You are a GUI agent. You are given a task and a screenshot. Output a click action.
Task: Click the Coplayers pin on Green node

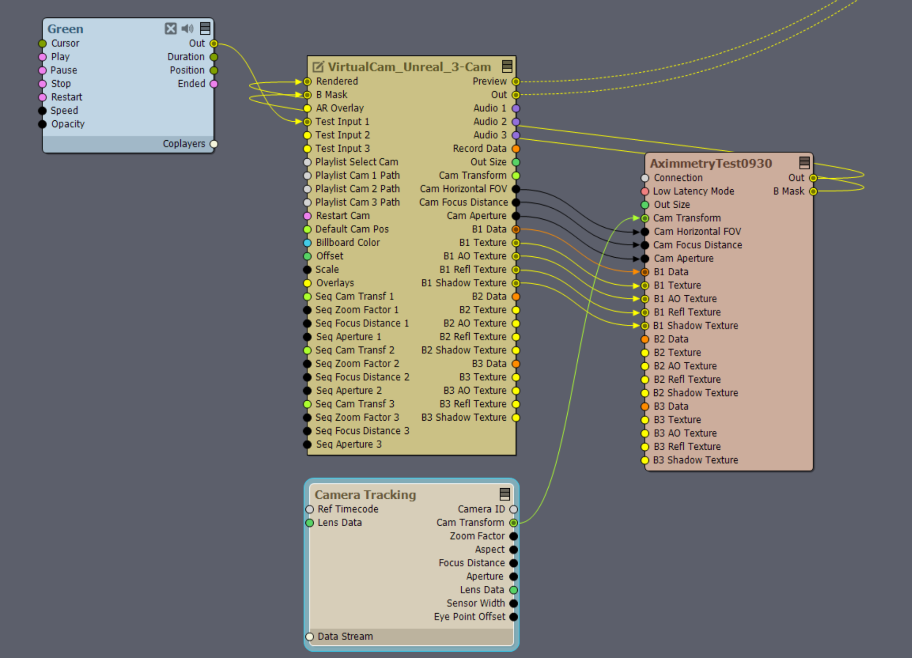(x=214, y=144)
